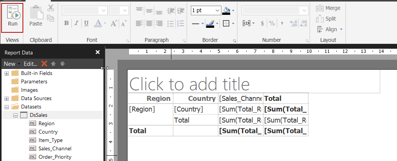Image resolution: width=397 pixels, height=161 pixels.
Task: Click the 'Click to add title' textbox
Action: (254, 82)
